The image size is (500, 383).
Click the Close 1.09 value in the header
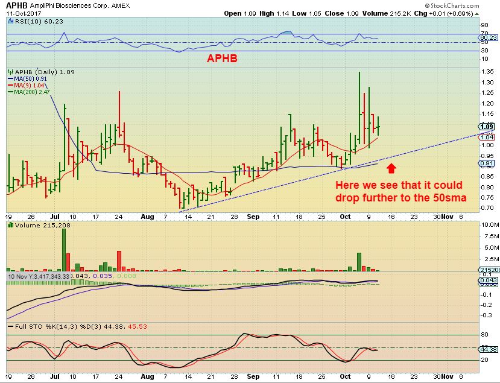(x=342, y=14)
